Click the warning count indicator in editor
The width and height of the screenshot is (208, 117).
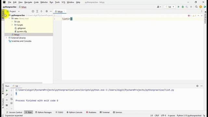tap(194, 16)
